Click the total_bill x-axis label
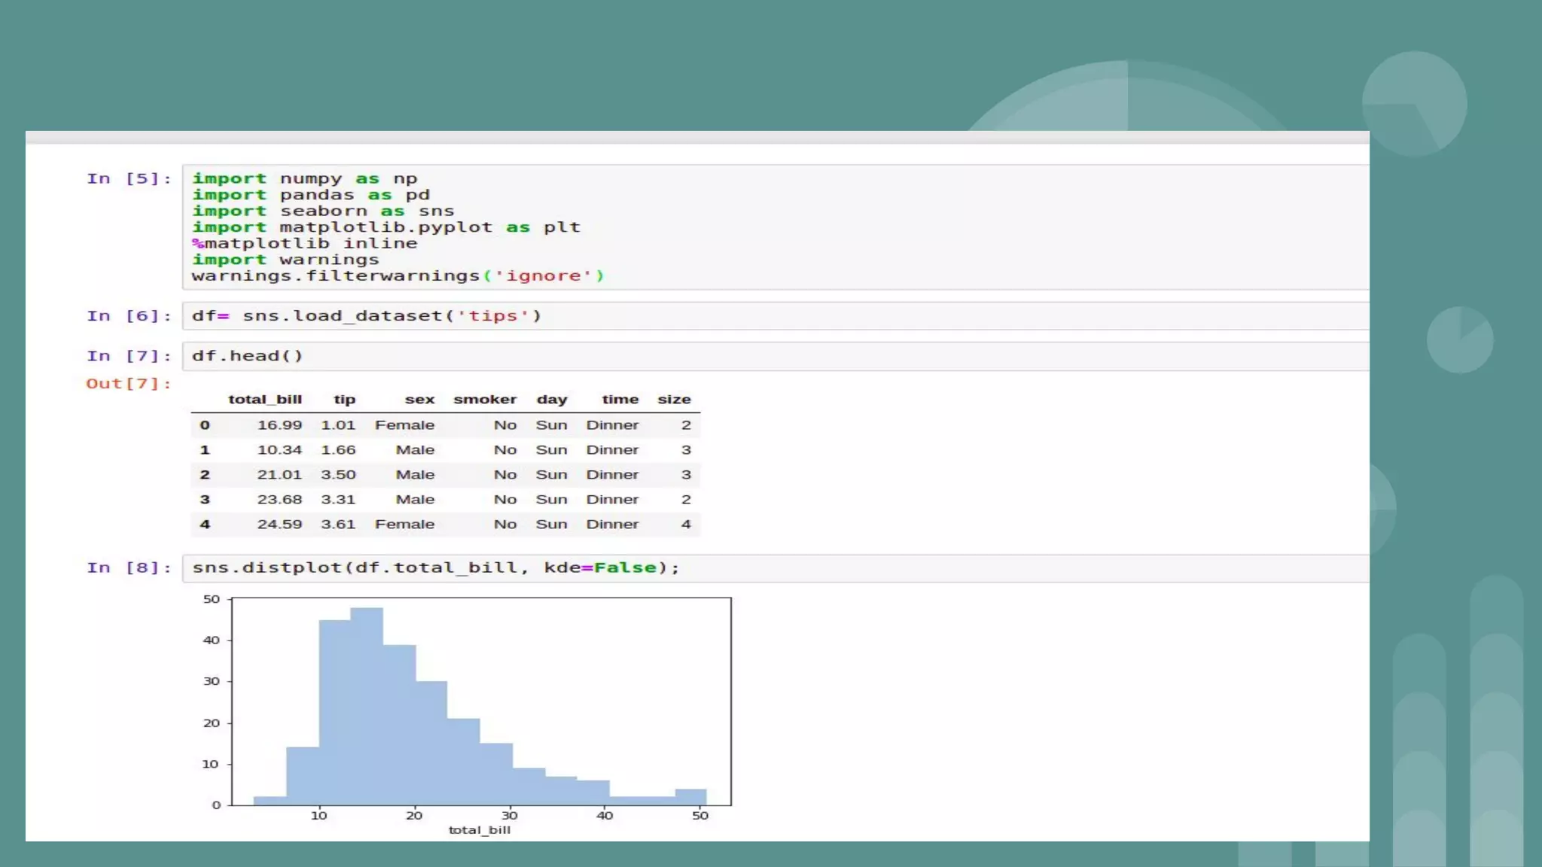 click(480, 830)
